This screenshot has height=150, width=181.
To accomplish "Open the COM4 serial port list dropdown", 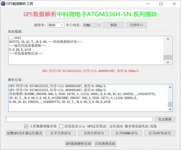I will (92, 25).
